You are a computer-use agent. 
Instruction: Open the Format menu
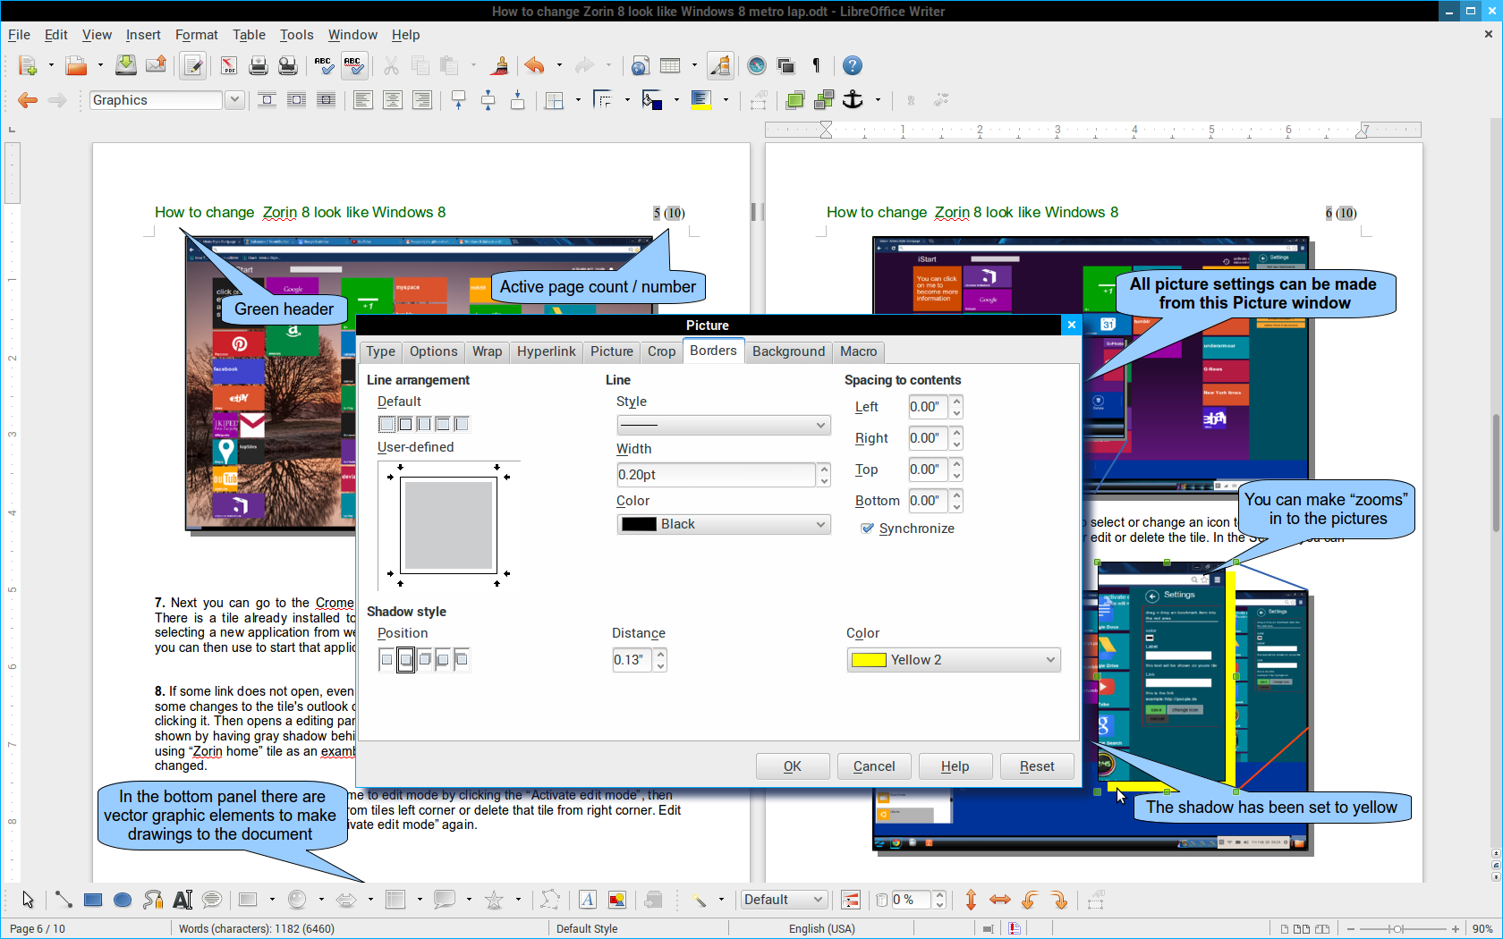(196, 35)
